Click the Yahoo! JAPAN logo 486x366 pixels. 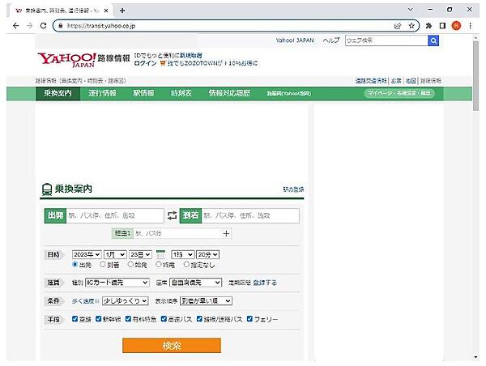[x=66, y=60]
